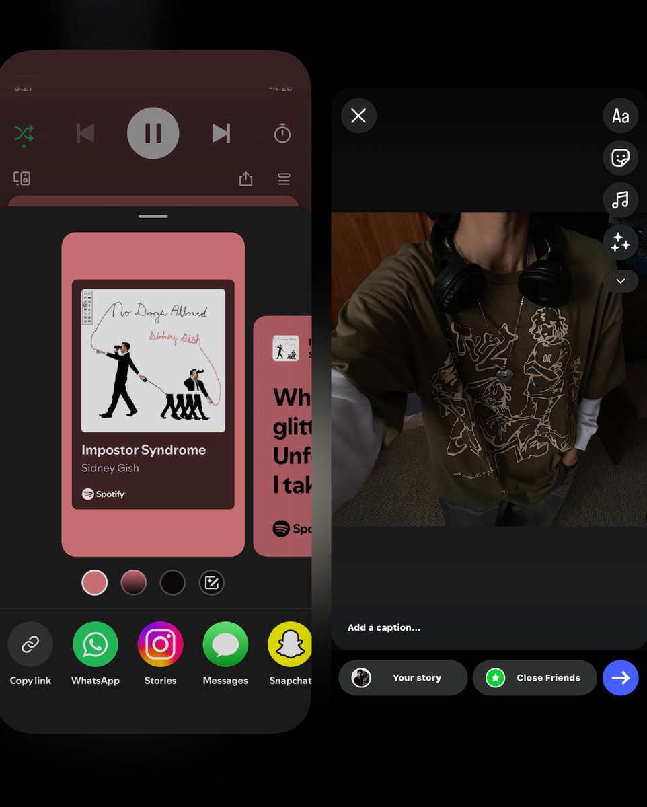The image size is (647, 807).
Task: Pause the playing song
Action: [153, 133]
